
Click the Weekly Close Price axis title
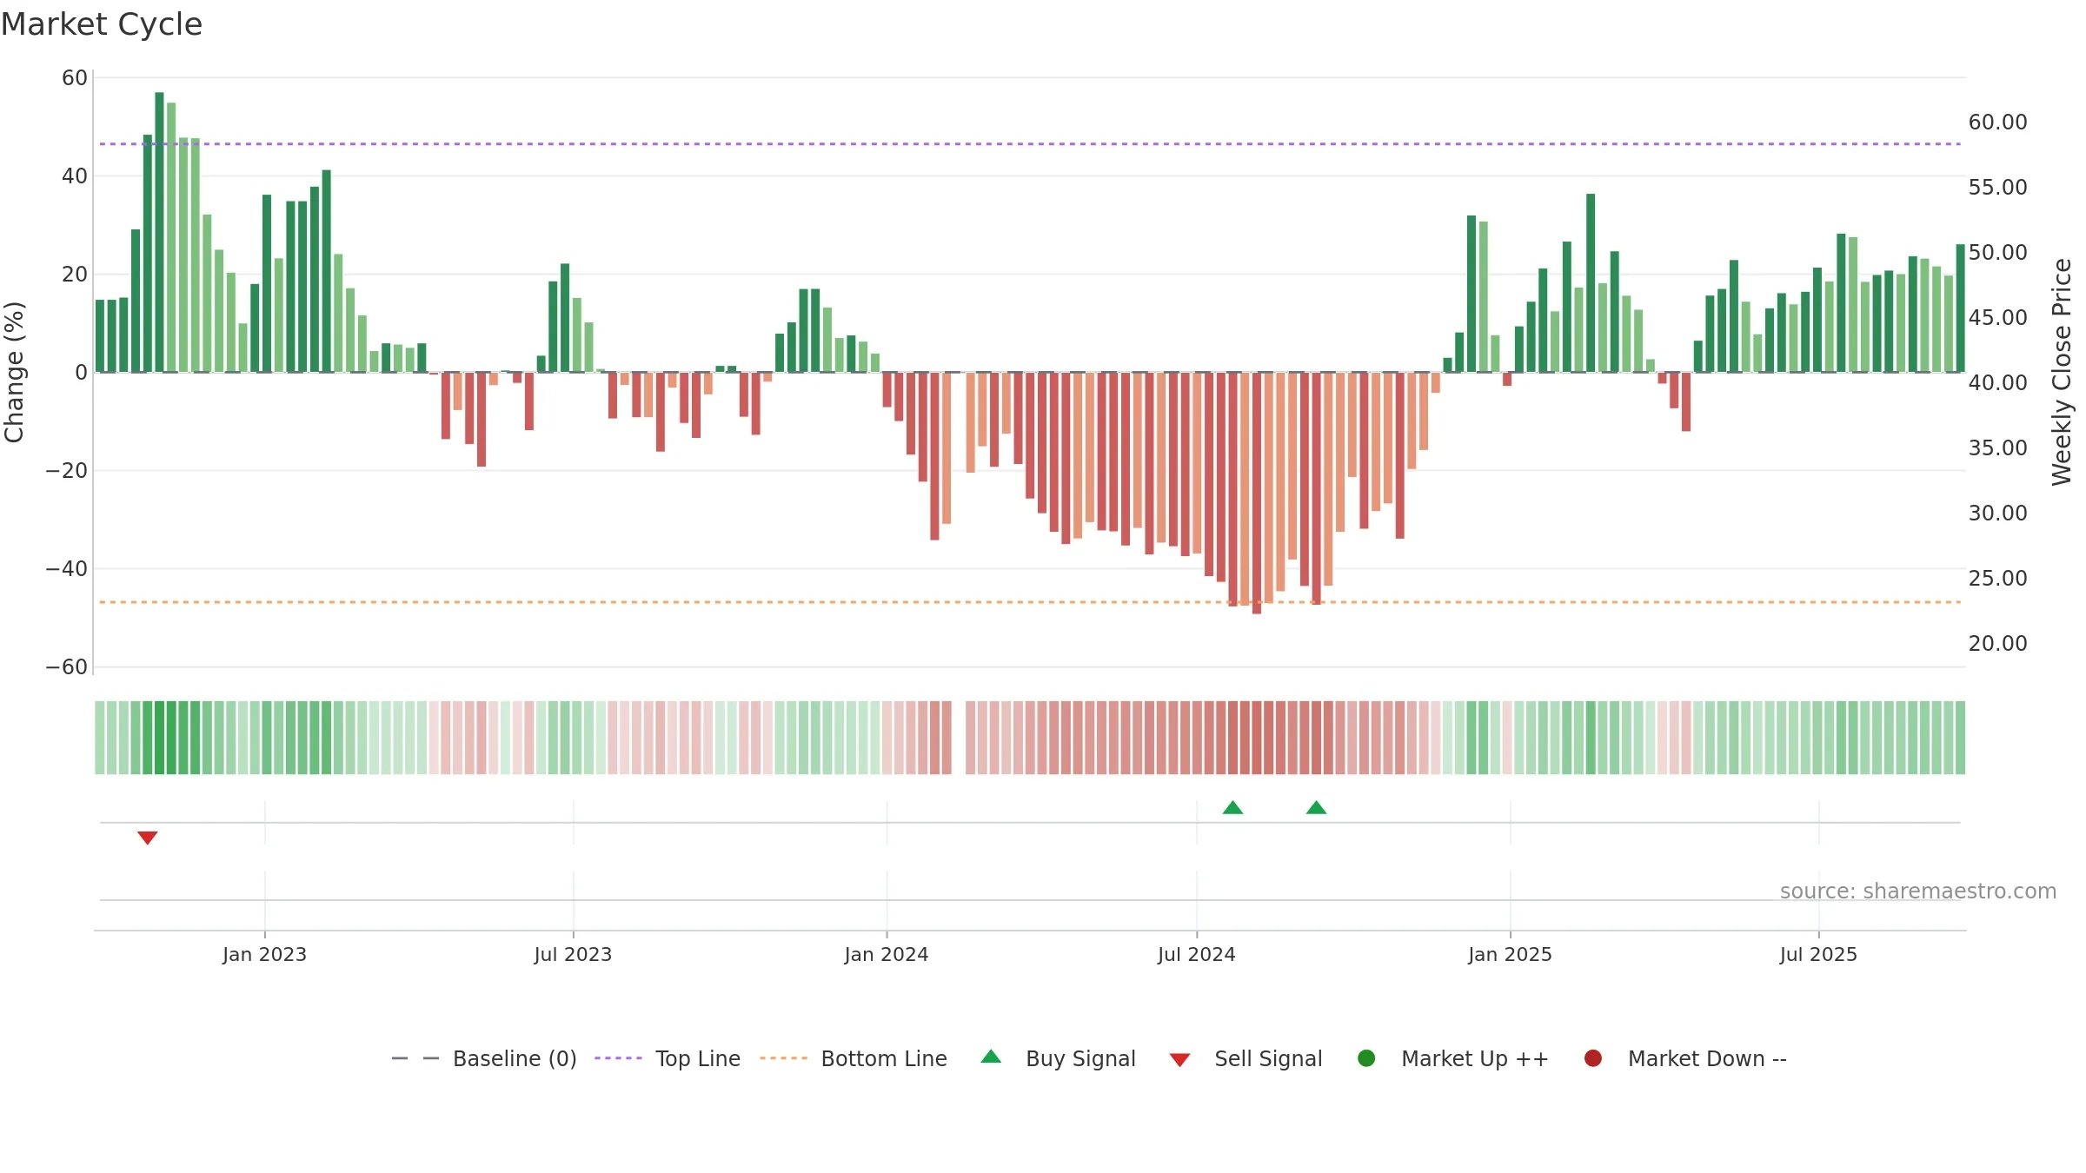coord(2062,372)
